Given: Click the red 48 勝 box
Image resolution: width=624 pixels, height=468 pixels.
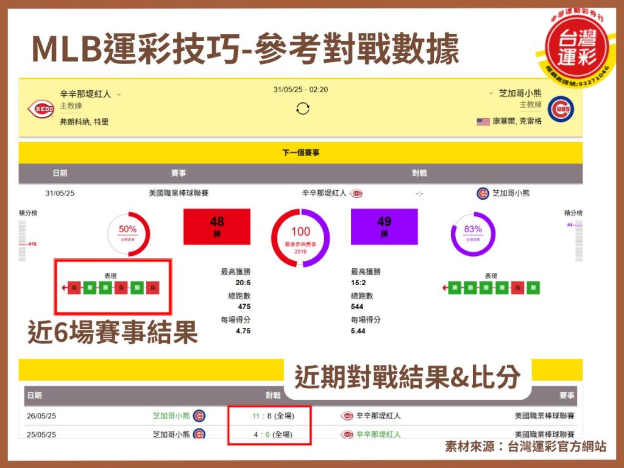Looking at the screenshot, I should coord(217,227).
